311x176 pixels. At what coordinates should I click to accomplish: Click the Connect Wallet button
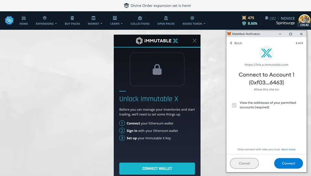pyautogui.click(x=157, y=169)
